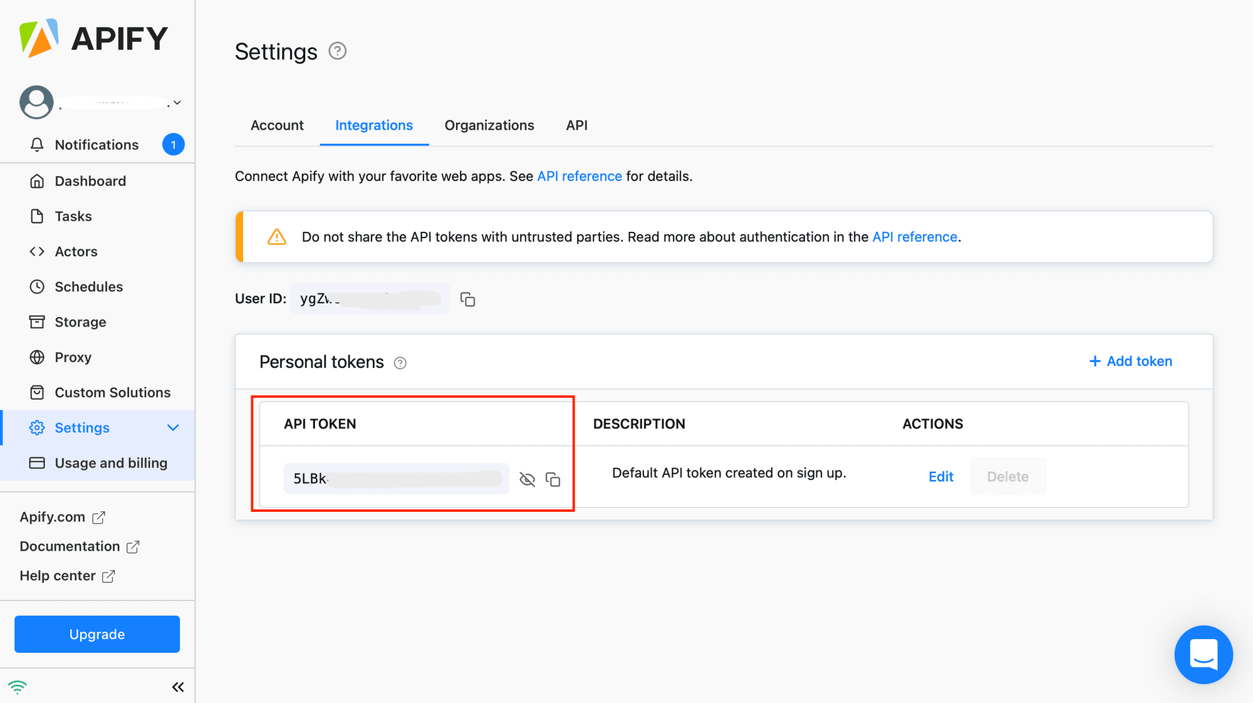Open the API reference link in intro text
This screenshot has height=703, width=1253.
click(580, 176)
